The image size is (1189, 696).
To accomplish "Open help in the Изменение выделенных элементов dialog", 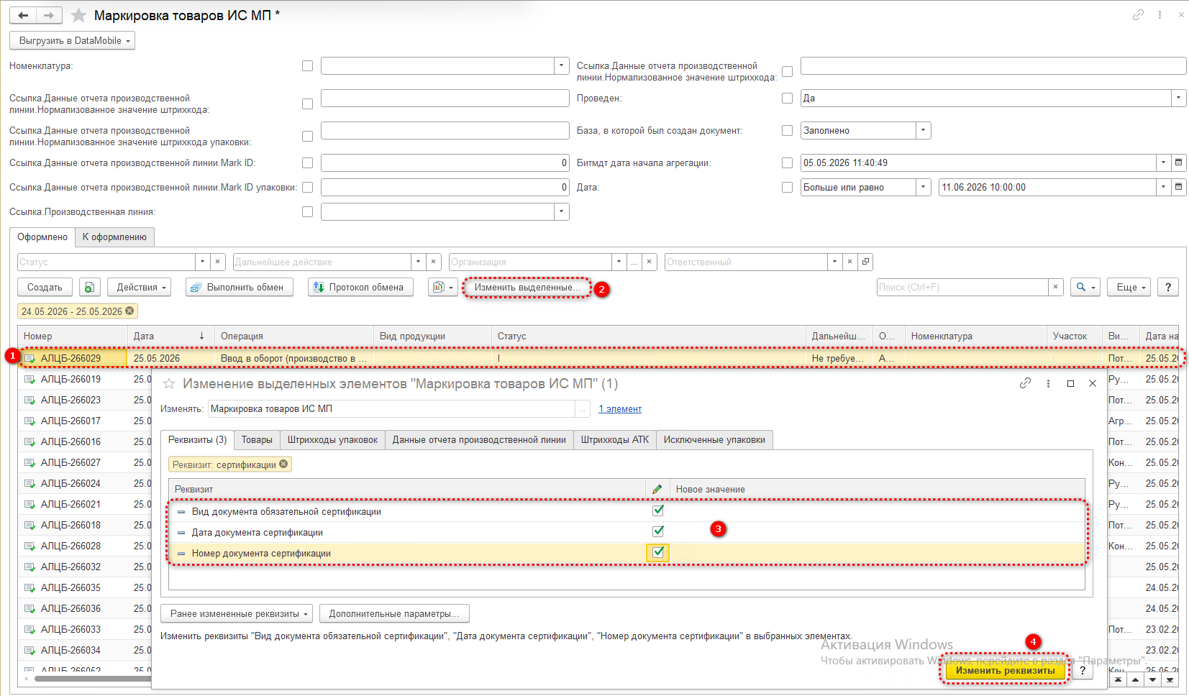I will click(x=1083, y=670).
